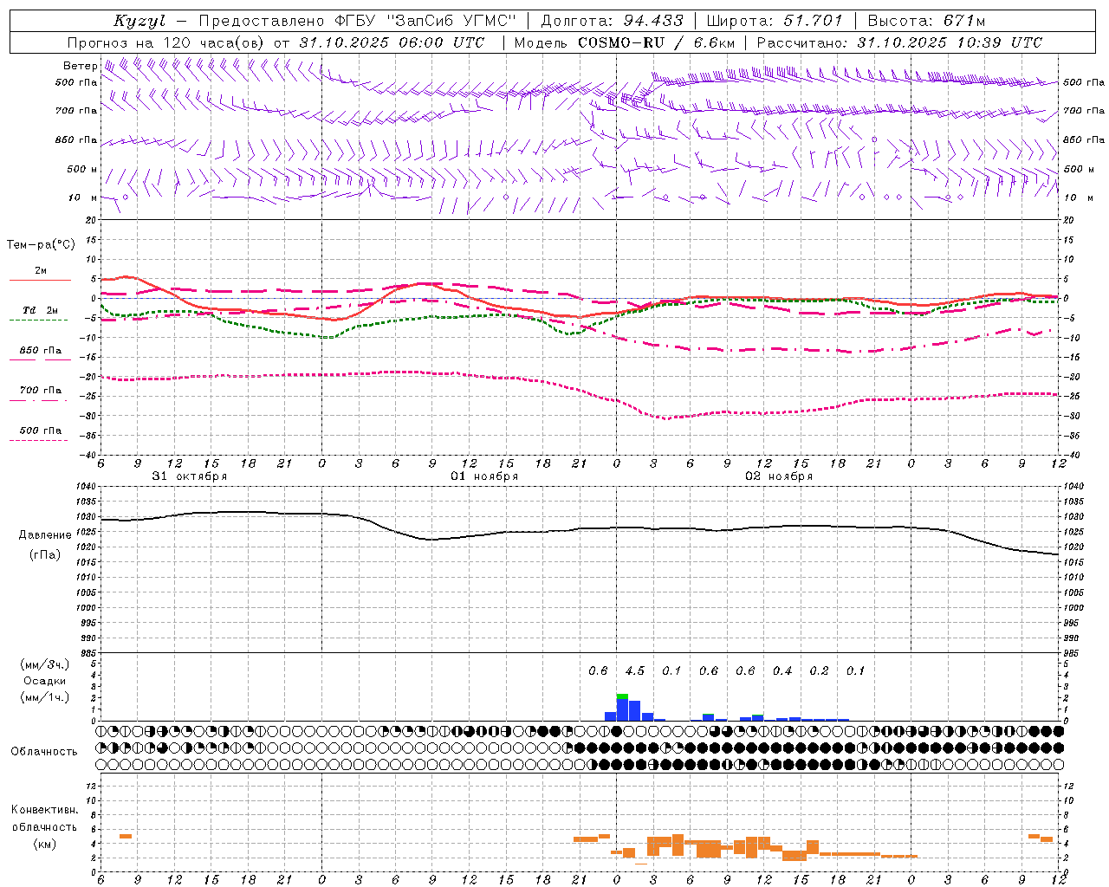Click the 0.4 three-hour precipitation total

[x=782, y=670]
